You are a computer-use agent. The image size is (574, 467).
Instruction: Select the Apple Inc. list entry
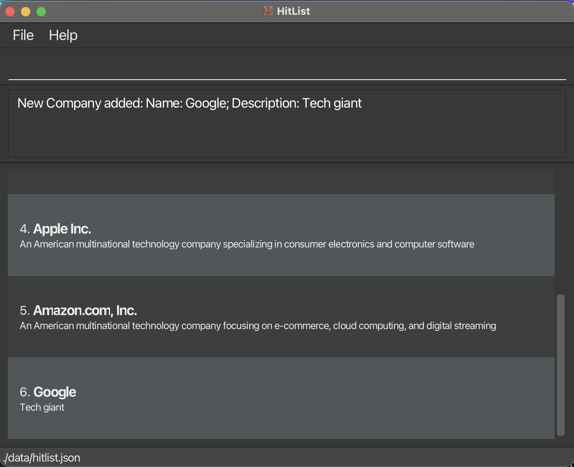point(280,234)
